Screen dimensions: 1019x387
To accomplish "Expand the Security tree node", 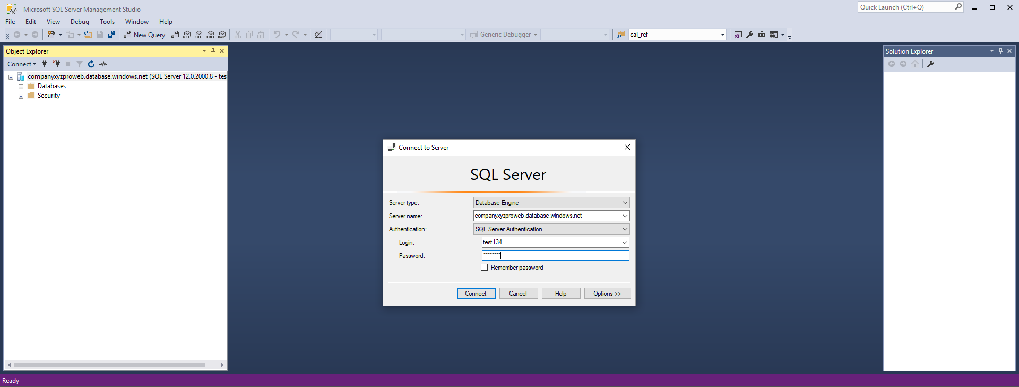I will pos(21,96).
